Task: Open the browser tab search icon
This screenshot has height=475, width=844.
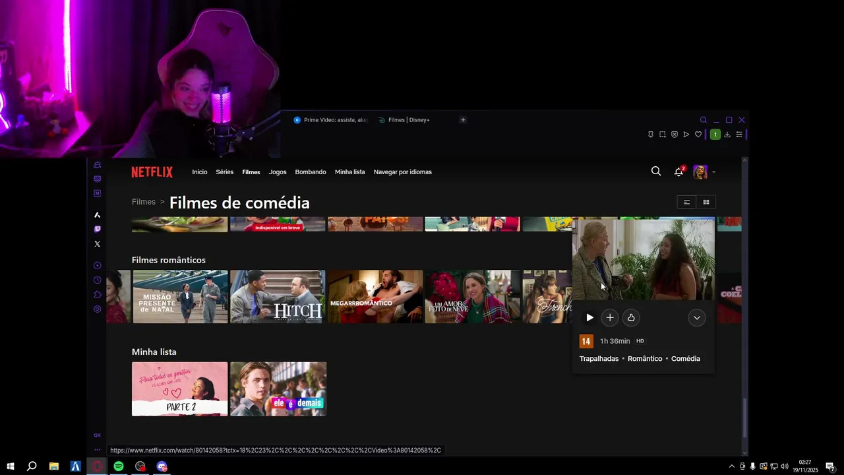Action: [x=704, y=120]
